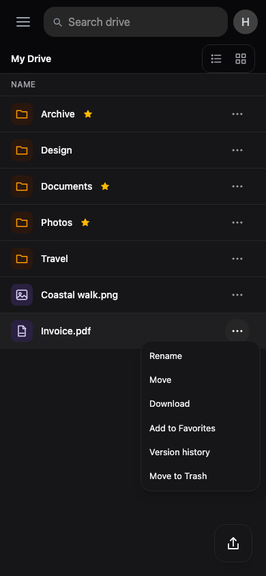Click the floating upload button
The width and height of the screenshot is (266, 576).
pos(233,543)
